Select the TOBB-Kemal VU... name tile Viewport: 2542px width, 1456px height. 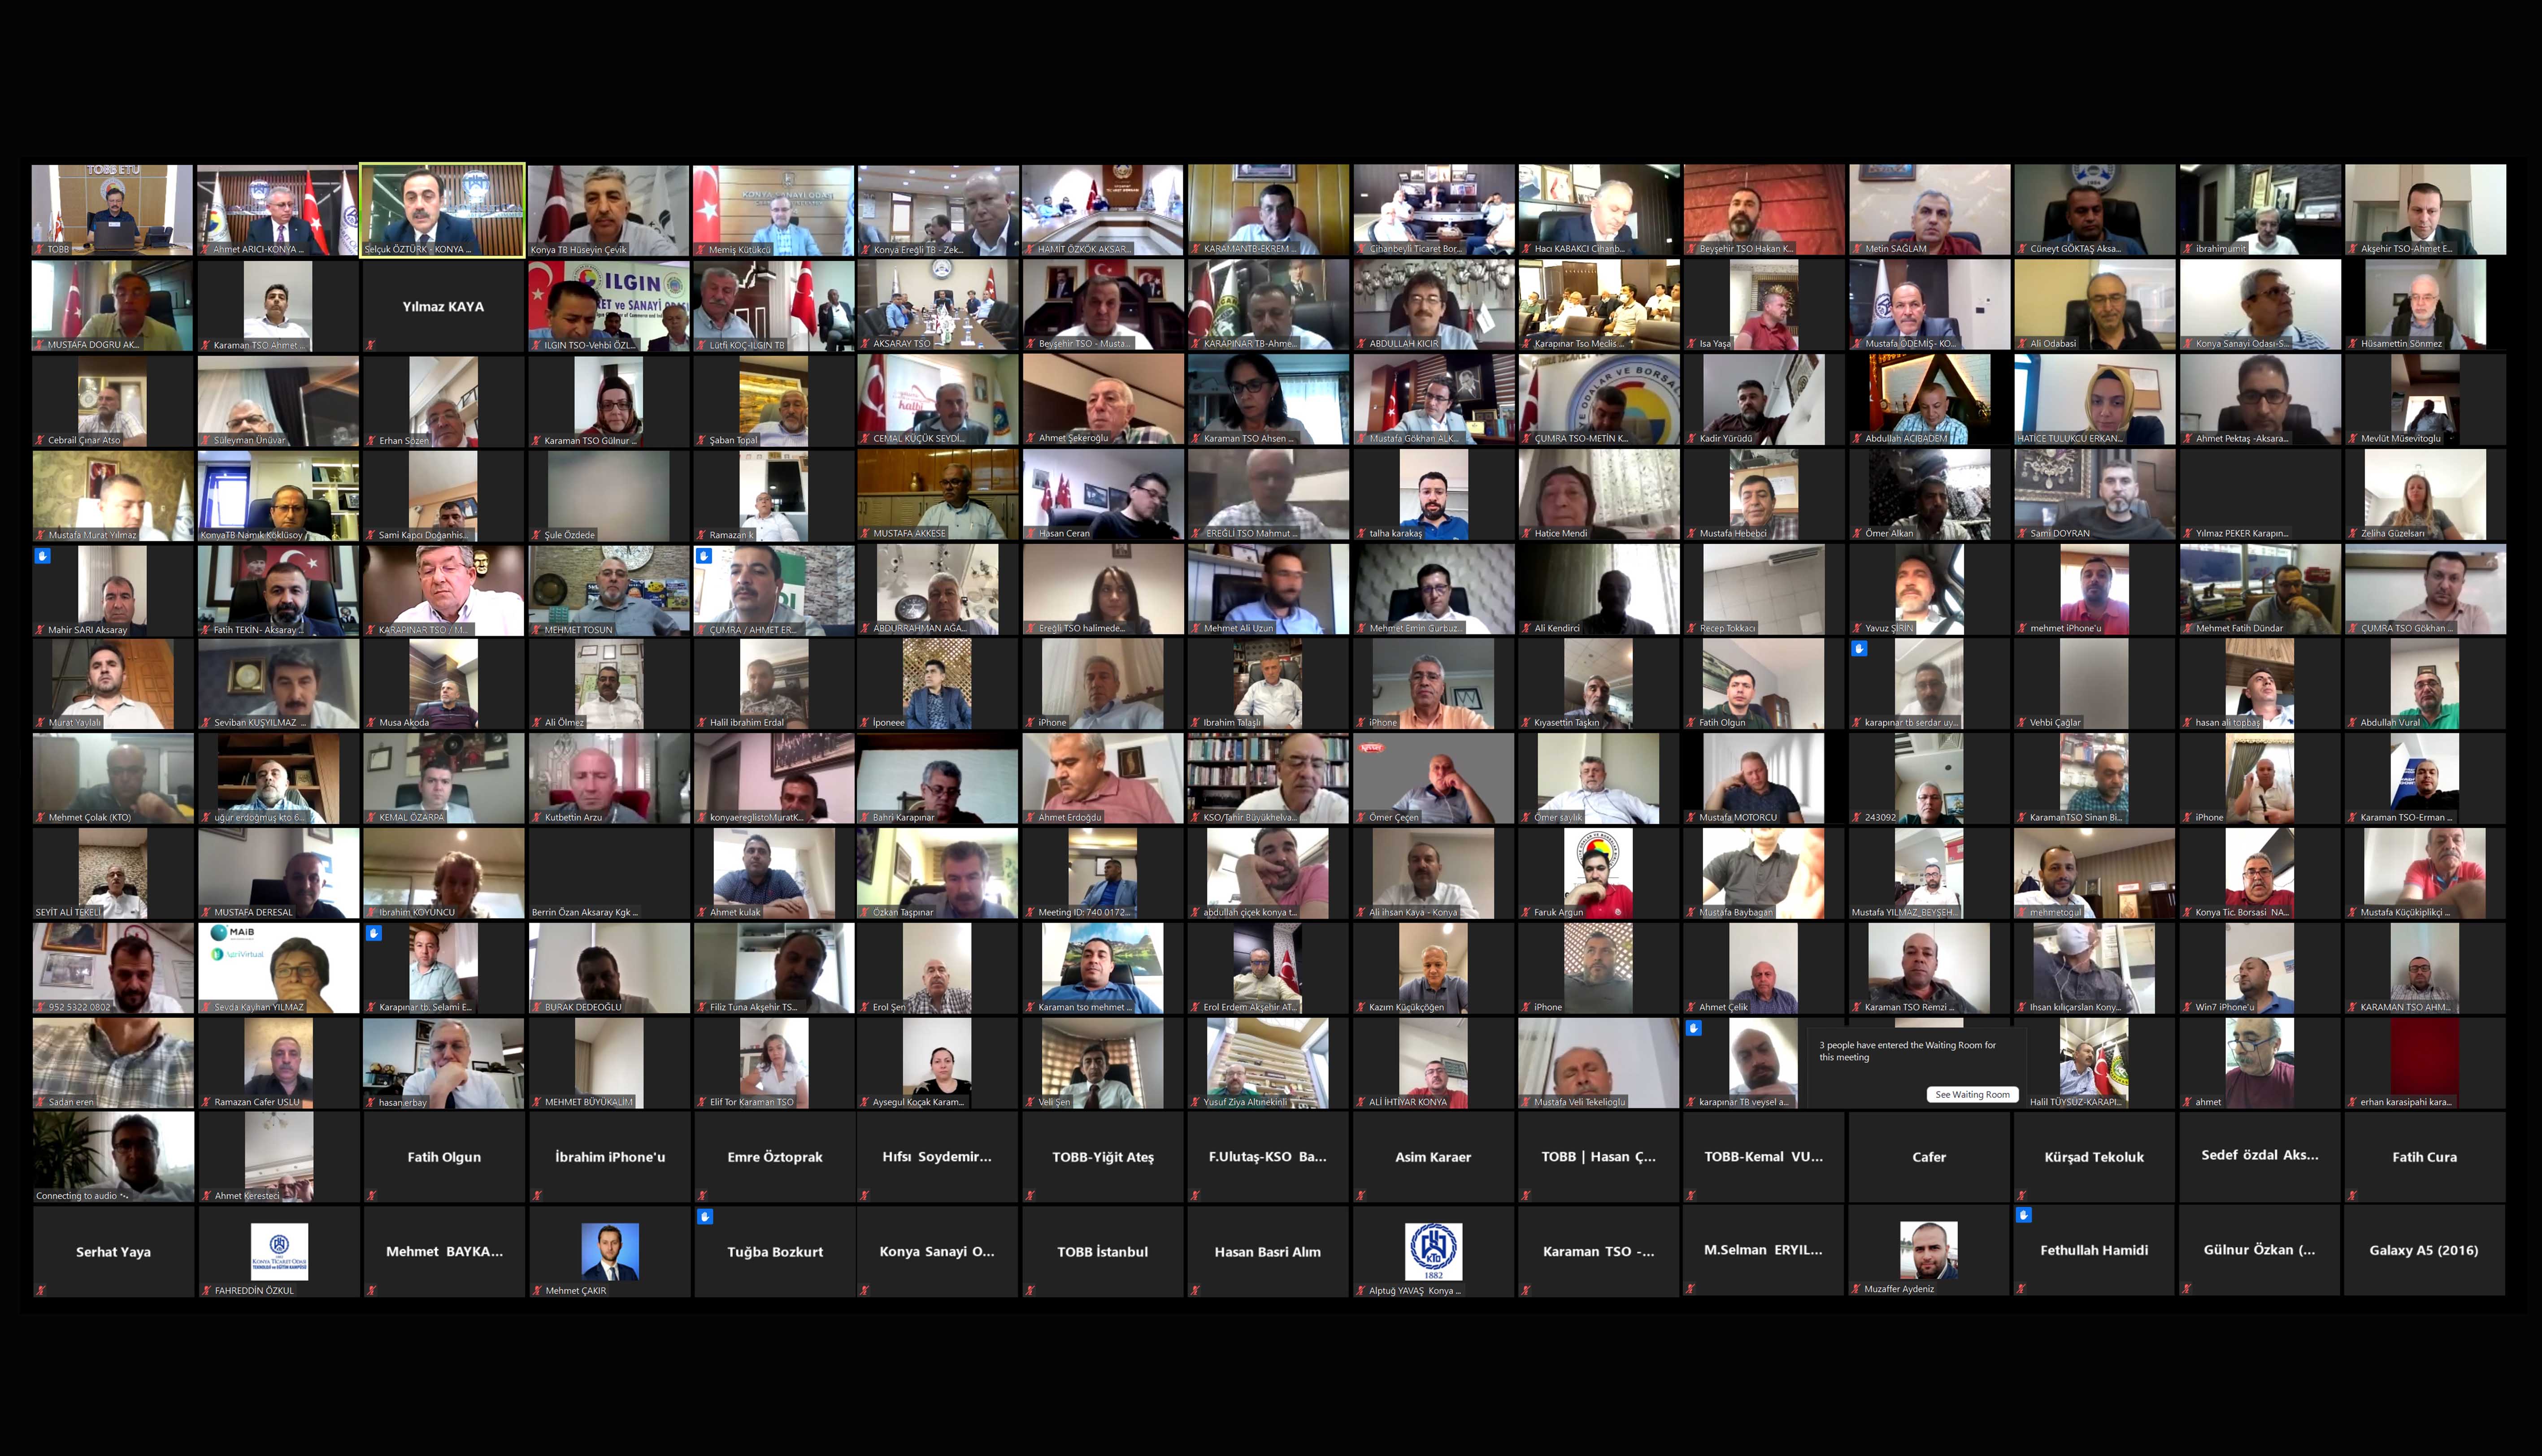(1764, 1157)
